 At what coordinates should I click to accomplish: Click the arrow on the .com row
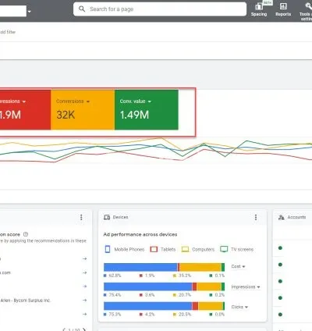click(x=85, y=272)
